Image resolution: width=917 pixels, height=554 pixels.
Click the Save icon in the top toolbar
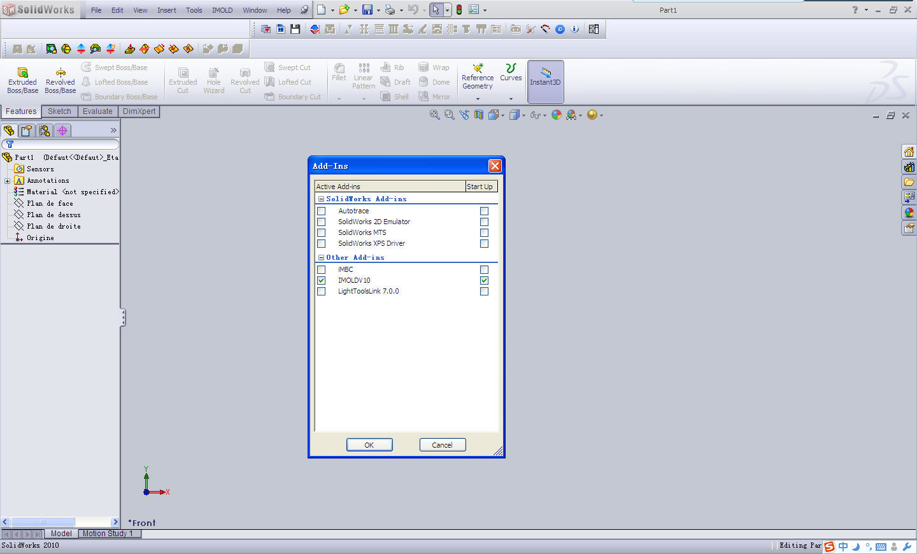367,10
